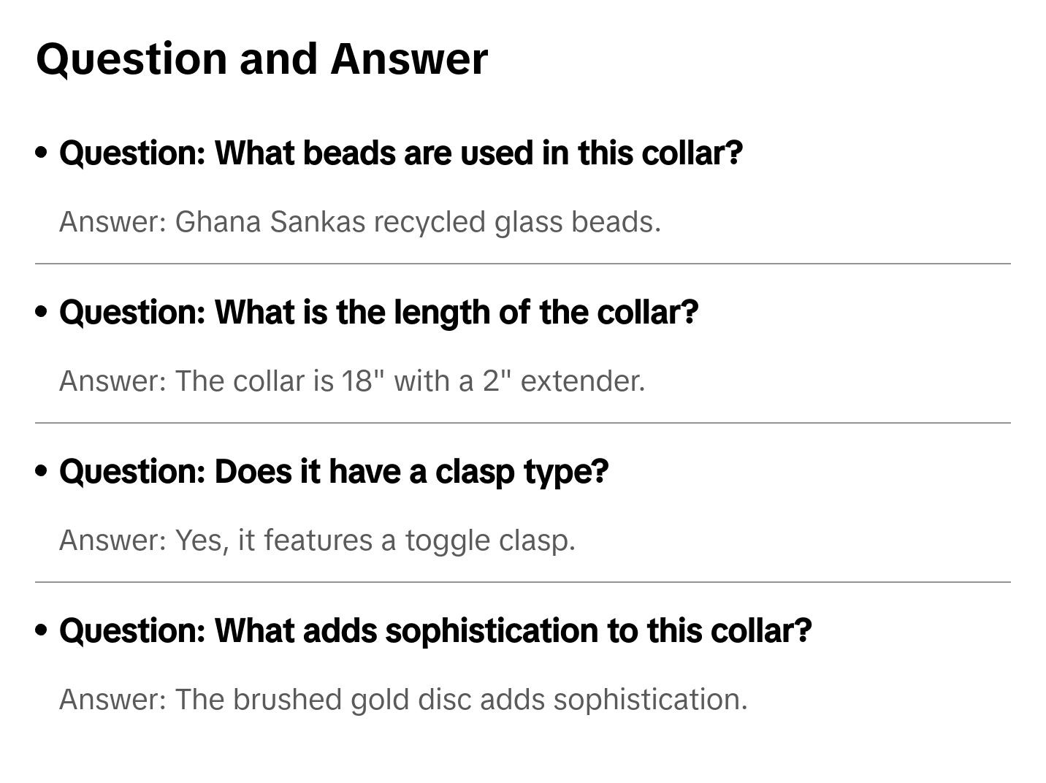Click the brushed gold disc answer
The image size is (1046, 783).
click(x=403, y=700)
